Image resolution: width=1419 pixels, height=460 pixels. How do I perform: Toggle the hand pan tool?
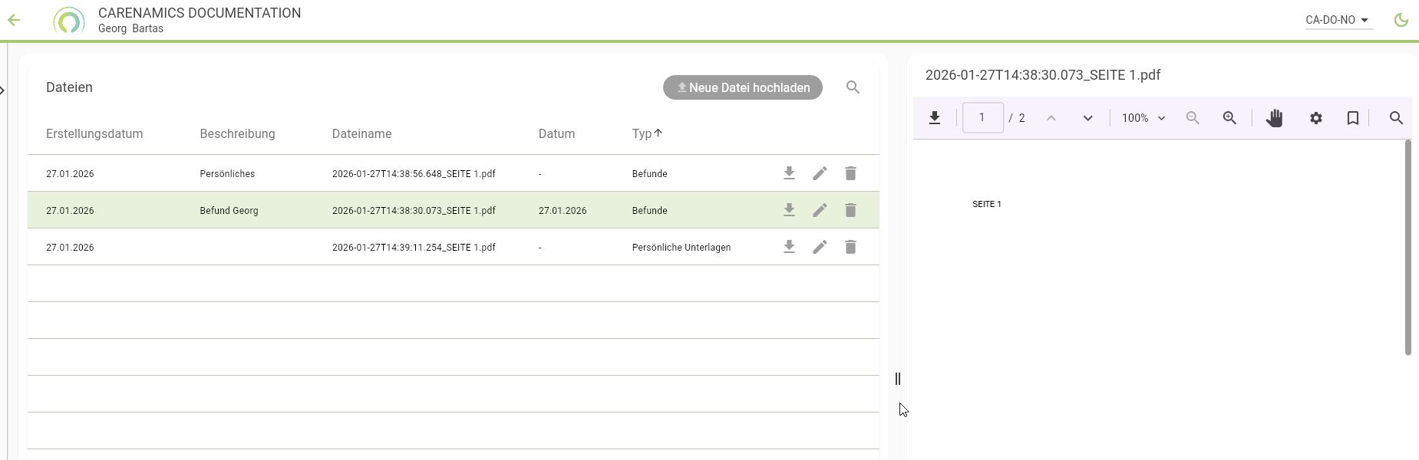pyautogui.click(x=1274, y=118)
